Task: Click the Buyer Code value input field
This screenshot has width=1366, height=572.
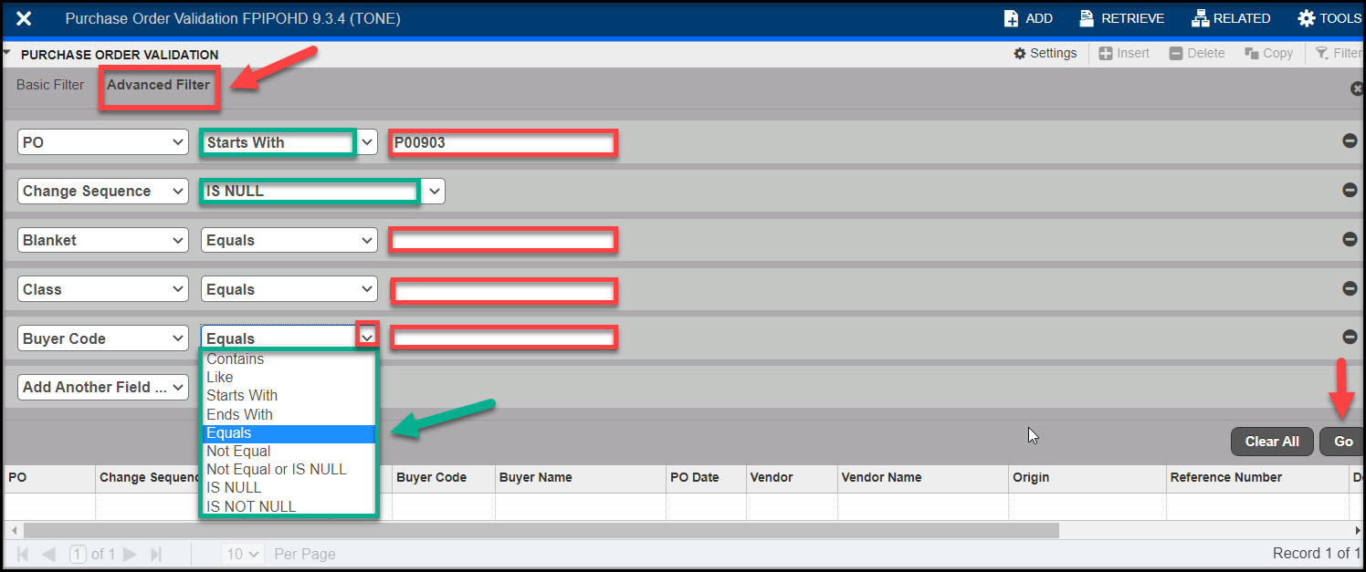Action: [503, 338]
